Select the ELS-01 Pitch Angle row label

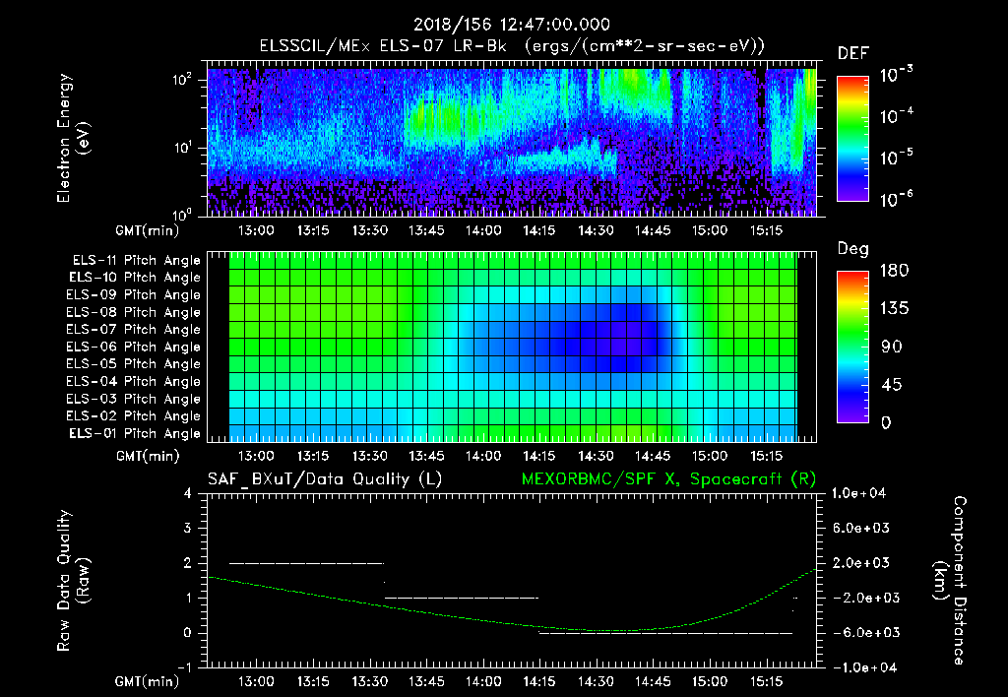point(135,433)
